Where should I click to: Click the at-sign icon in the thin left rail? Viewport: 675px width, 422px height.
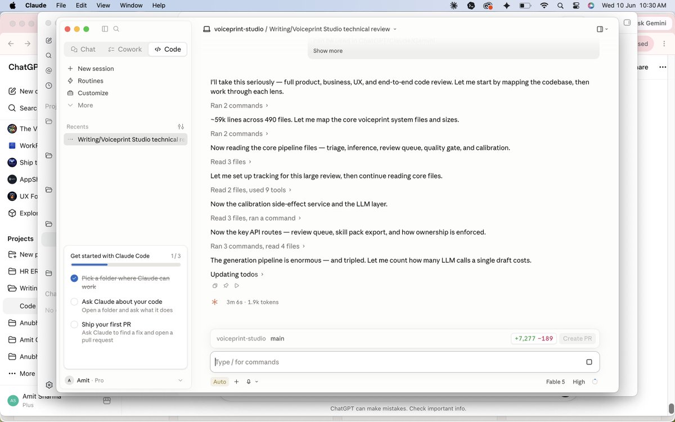tap(49, 70)
